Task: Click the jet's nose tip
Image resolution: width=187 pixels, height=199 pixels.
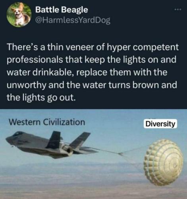Action: click(7, 139)
